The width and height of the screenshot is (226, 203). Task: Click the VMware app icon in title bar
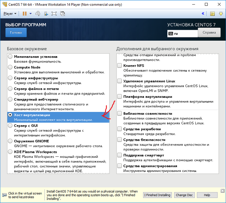[x=5, y=4]
